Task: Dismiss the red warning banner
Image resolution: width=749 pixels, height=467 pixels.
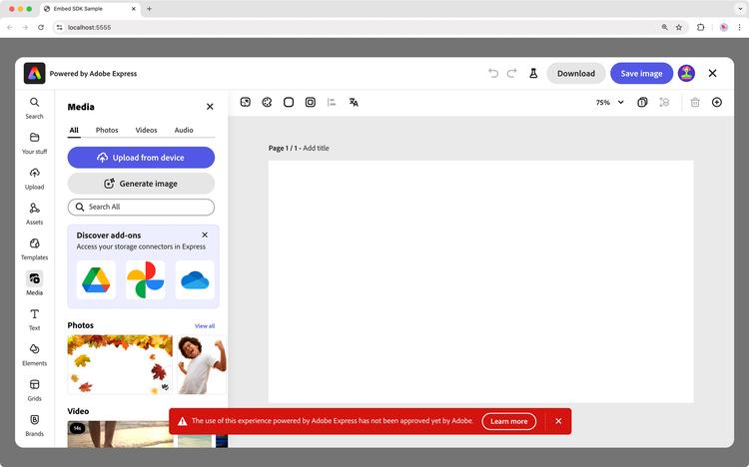Action: click(558, 421)
